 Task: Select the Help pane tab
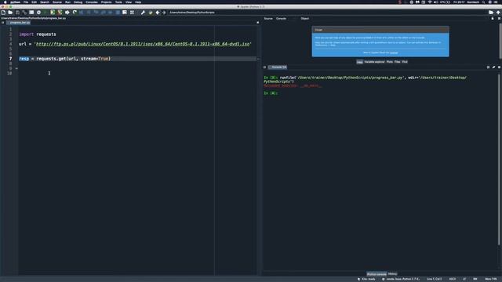359,62
